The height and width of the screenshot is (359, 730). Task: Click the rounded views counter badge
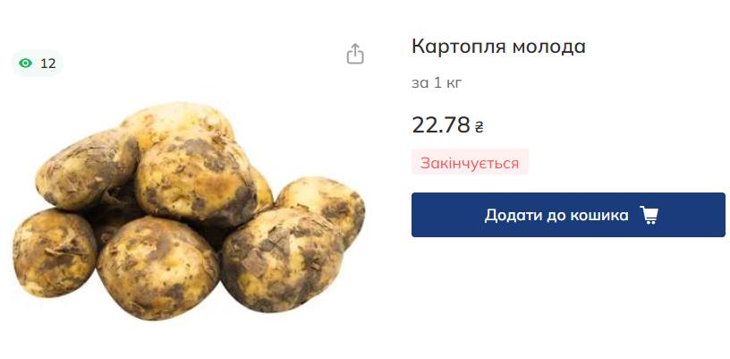[x=37, y=64]
